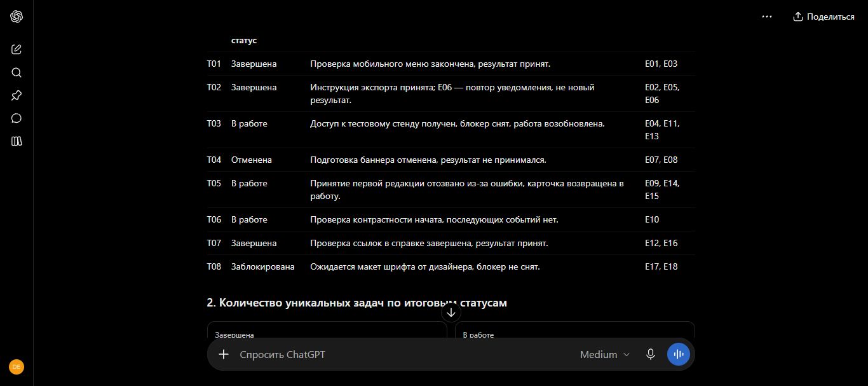Select the T07 task ID cell
Image resolution: width=868 pixels, height=386 pixels.
click(214, 243)
